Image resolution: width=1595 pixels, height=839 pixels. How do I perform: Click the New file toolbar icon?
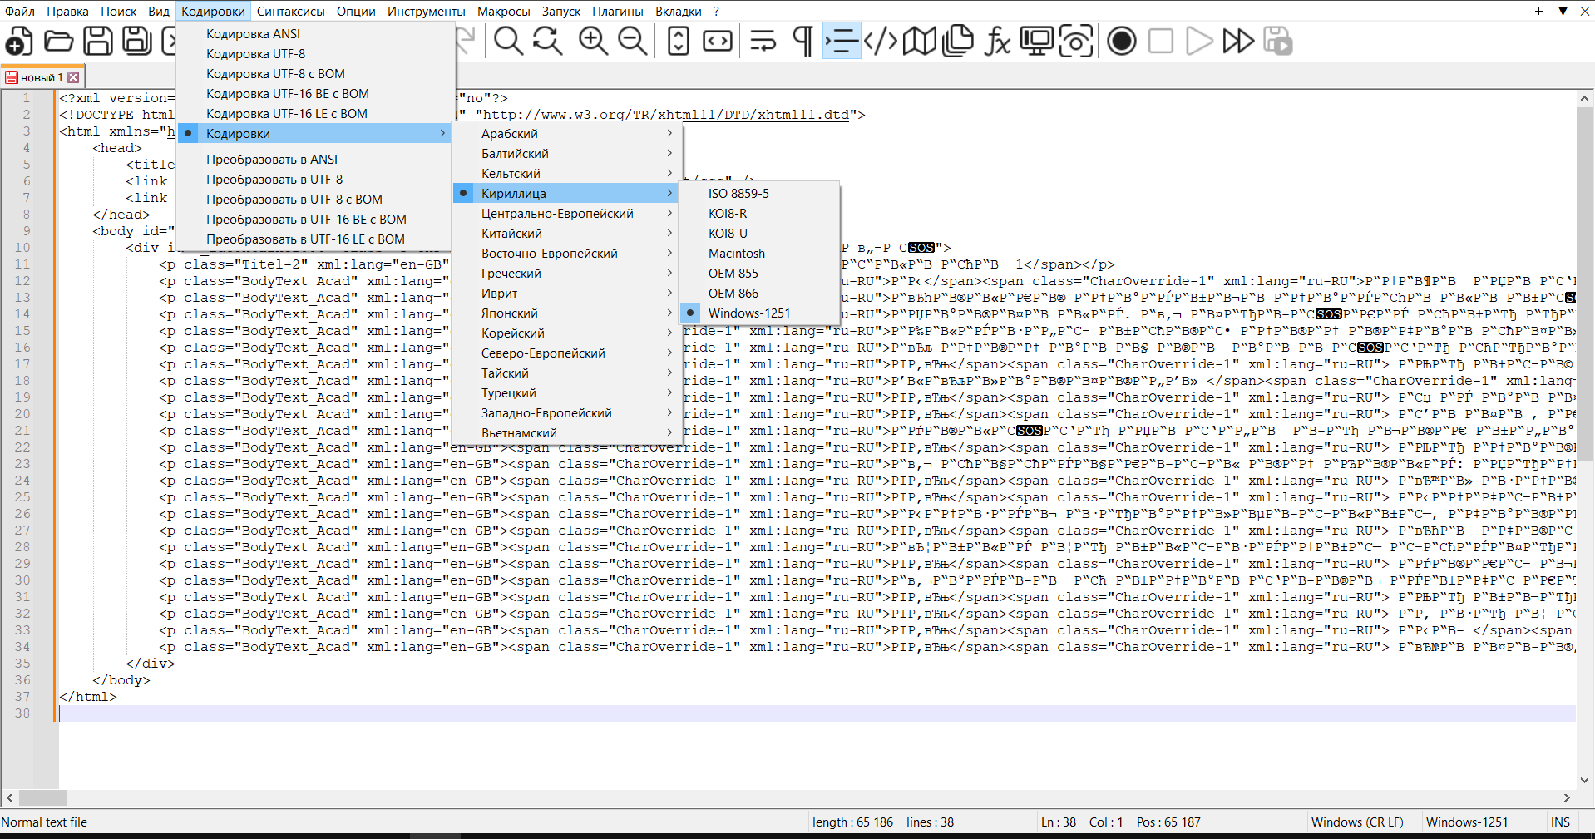(19, 41)
